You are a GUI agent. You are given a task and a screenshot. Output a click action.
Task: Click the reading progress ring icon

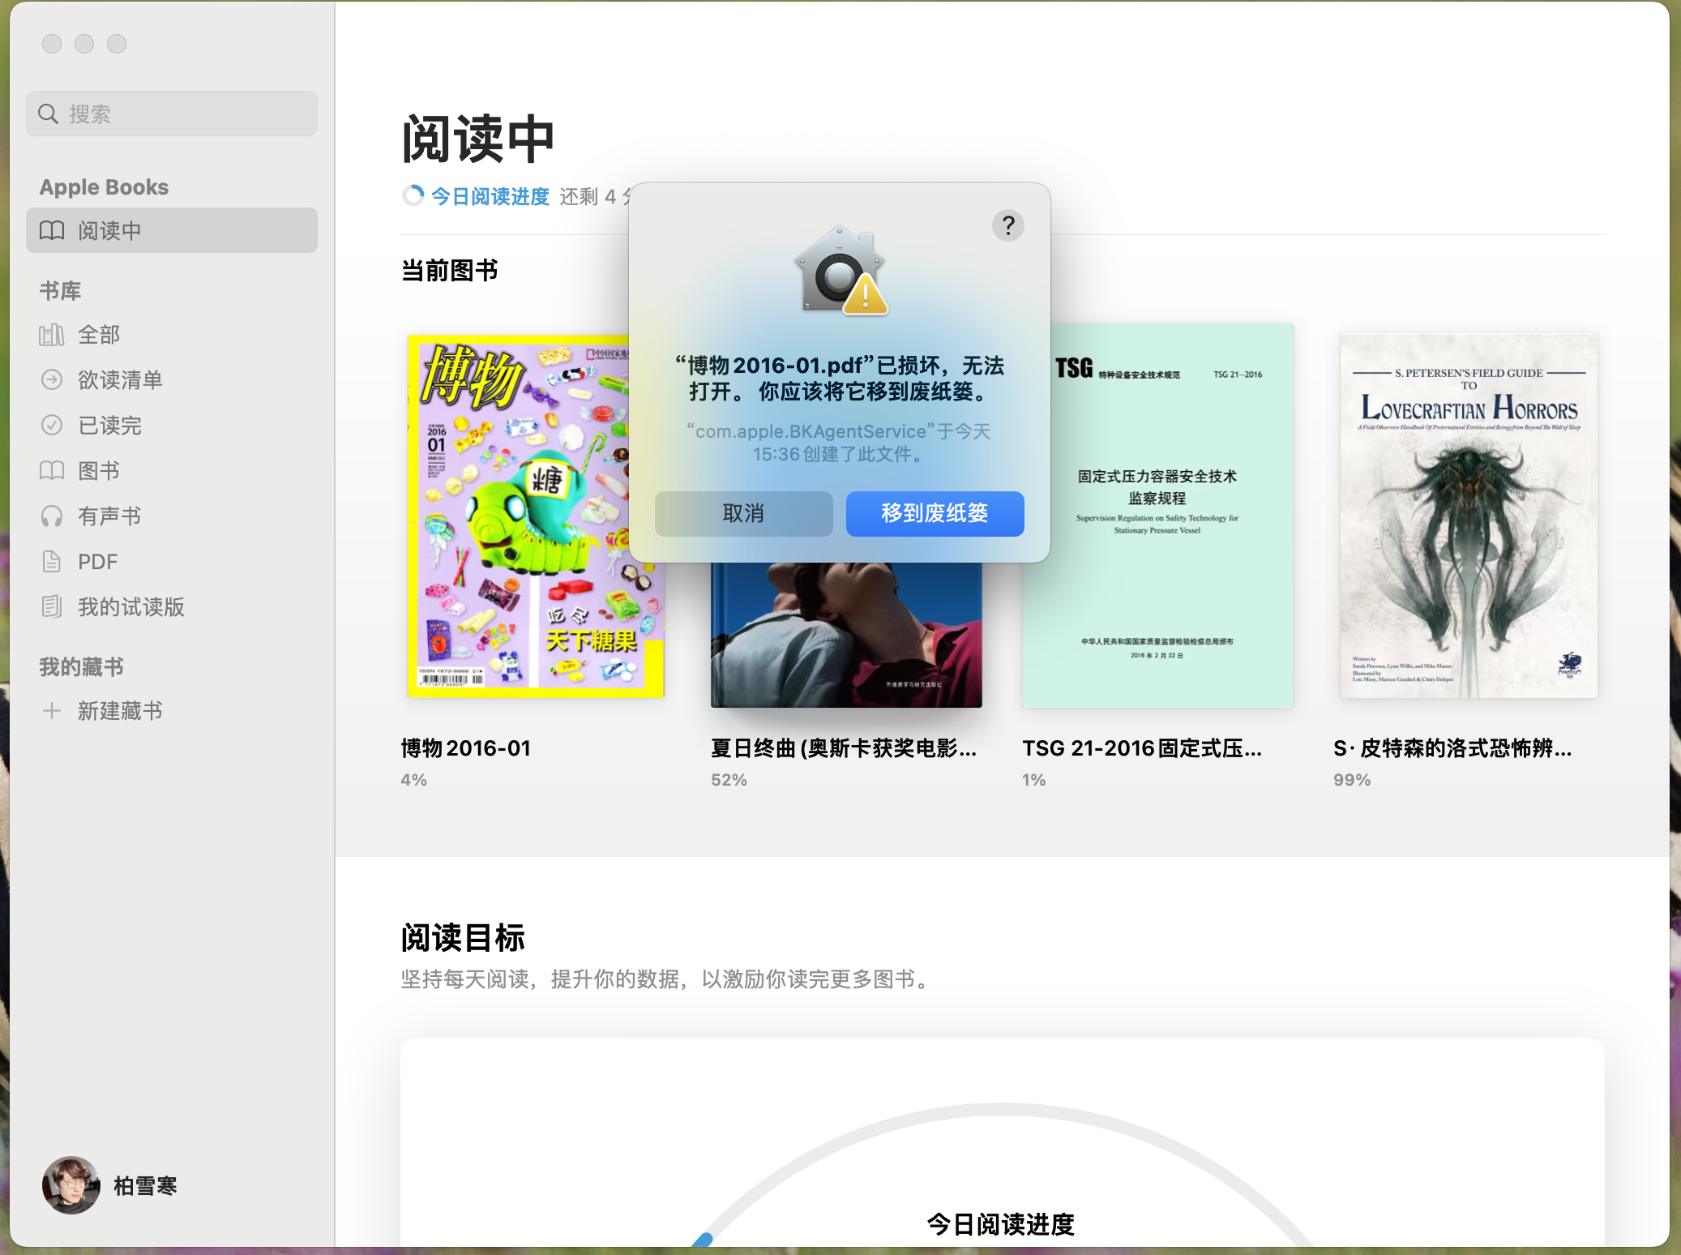click(x=413, y=196)
